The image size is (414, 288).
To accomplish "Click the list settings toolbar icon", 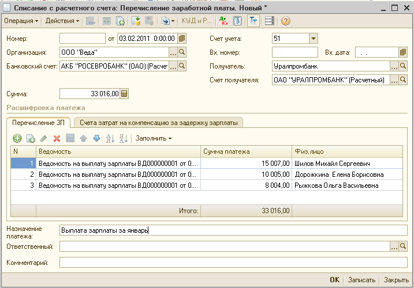I will [x=270, y=21].
